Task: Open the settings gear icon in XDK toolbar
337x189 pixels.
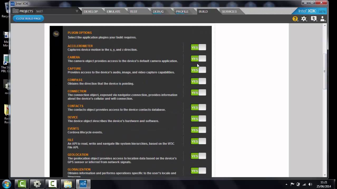Action: click(x=304, y=19)
